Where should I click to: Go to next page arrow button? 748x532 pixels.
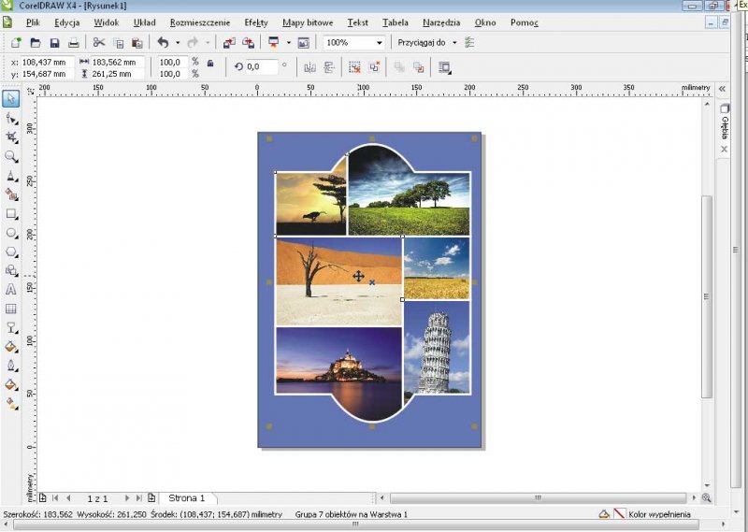(x=128, y=498)
